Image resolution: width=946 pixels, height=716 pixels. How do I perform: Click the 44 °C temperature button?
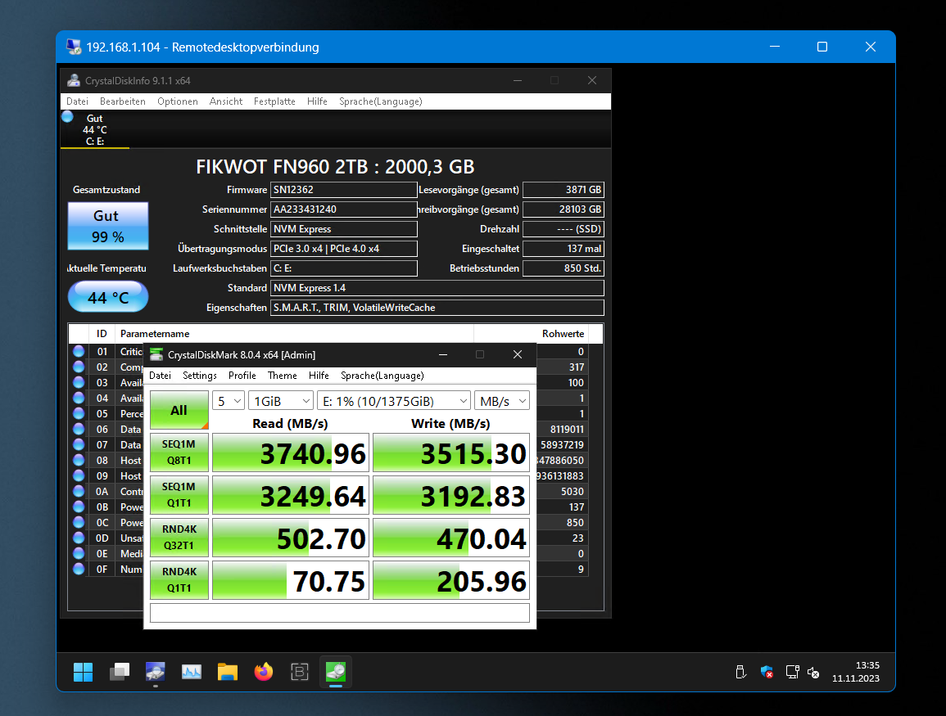pos(108,296)
